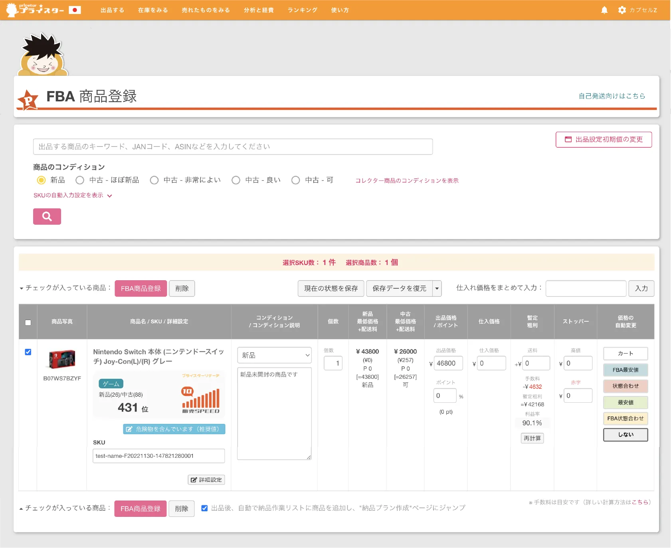Screen dimensions: 671x548
Task: Select しない price option
Action: pos(625,435)
